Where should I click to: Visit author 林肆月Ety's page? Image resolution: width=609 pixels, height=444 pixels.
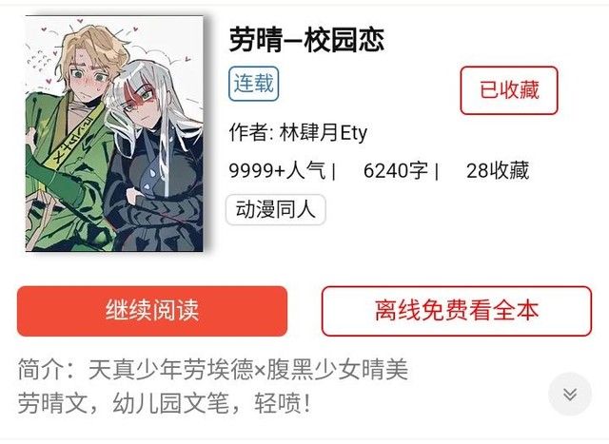[x=324, y=133]
